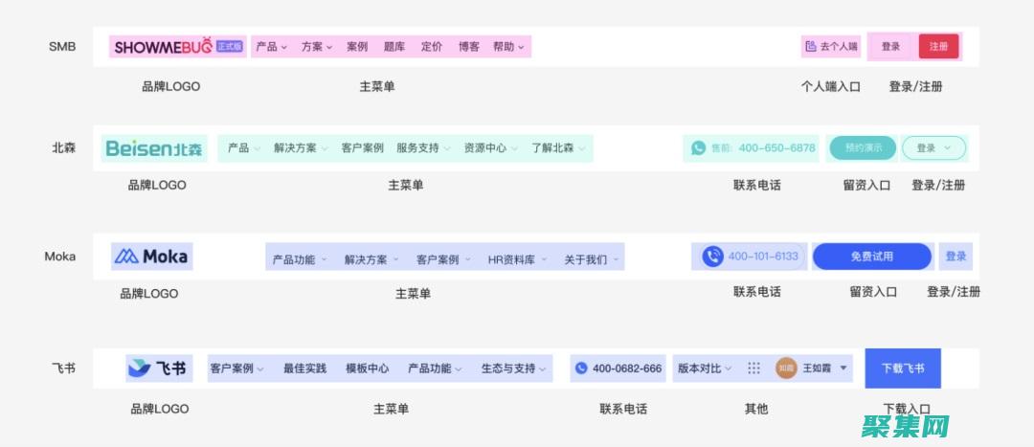Click the green phone icon beside 售前
1034x447 pixels.
pyautogui.click(x=699, y=148)
